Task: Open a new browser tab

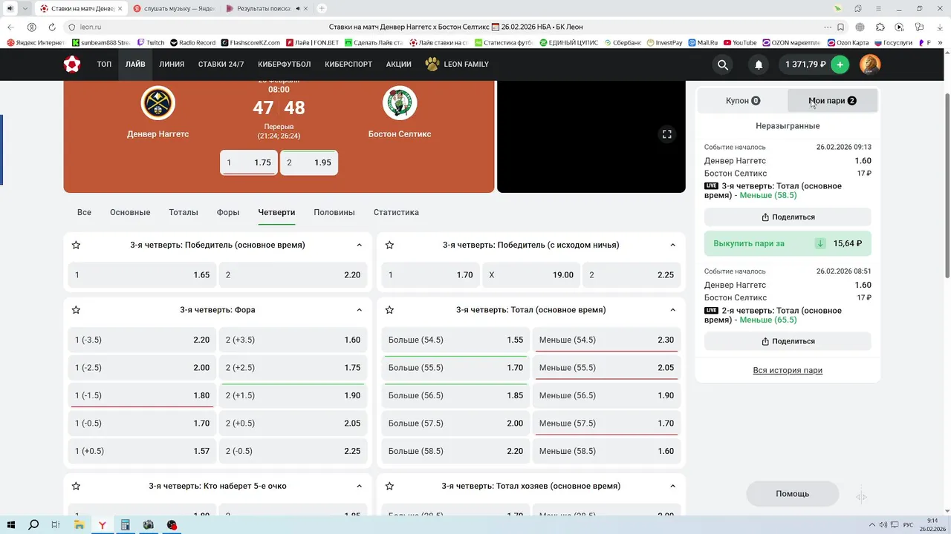Action: tap(322, 8)
